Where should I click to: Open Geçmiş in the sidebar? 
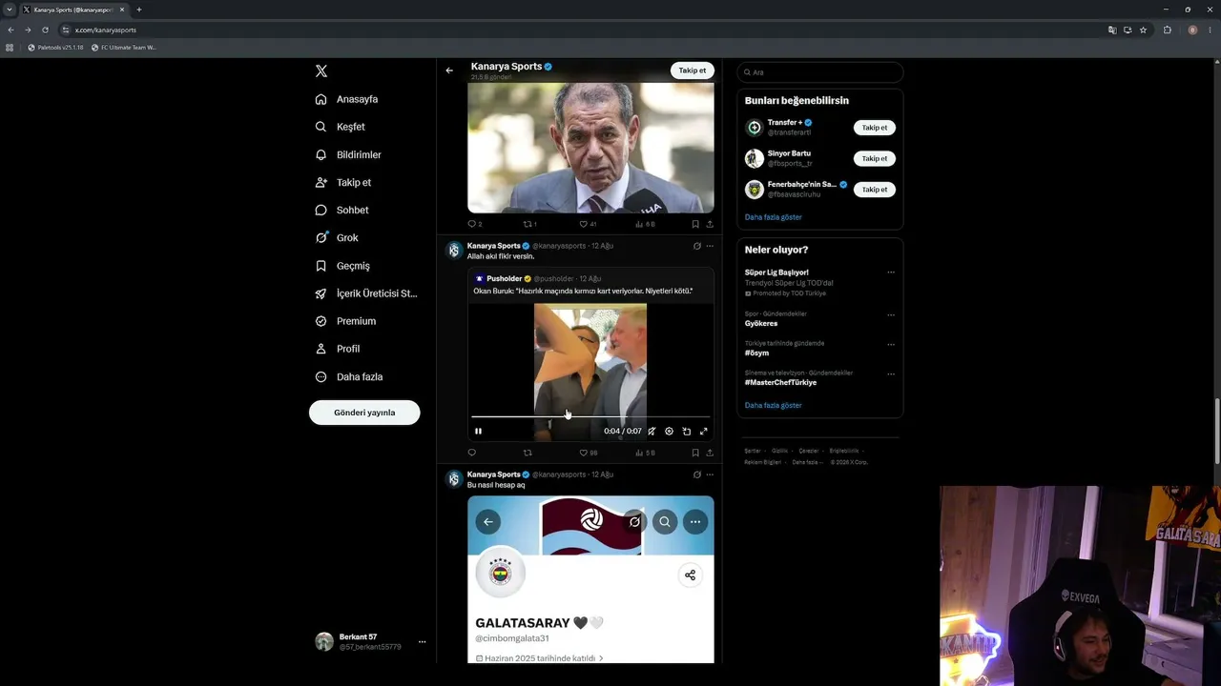coord(342,266)
